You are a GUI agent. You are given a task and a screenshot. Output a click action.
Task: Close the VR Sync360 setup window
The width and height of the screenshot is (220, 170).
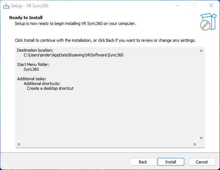[211, 6]
